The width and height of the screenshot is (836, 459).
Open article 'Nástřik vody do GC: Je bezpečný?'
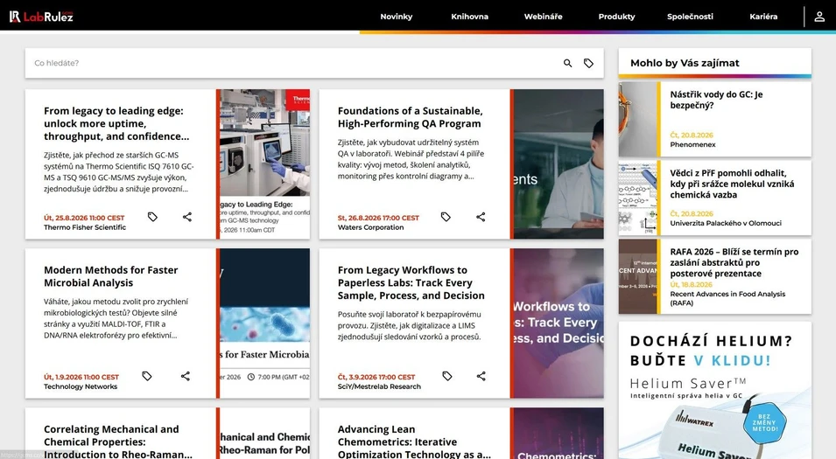(716, 100)
